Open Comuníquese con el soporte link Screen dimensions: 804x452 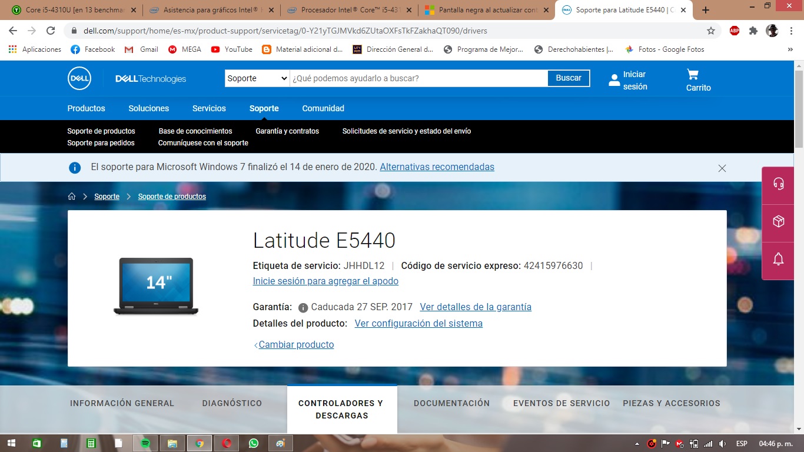click(x=203, y=143)
